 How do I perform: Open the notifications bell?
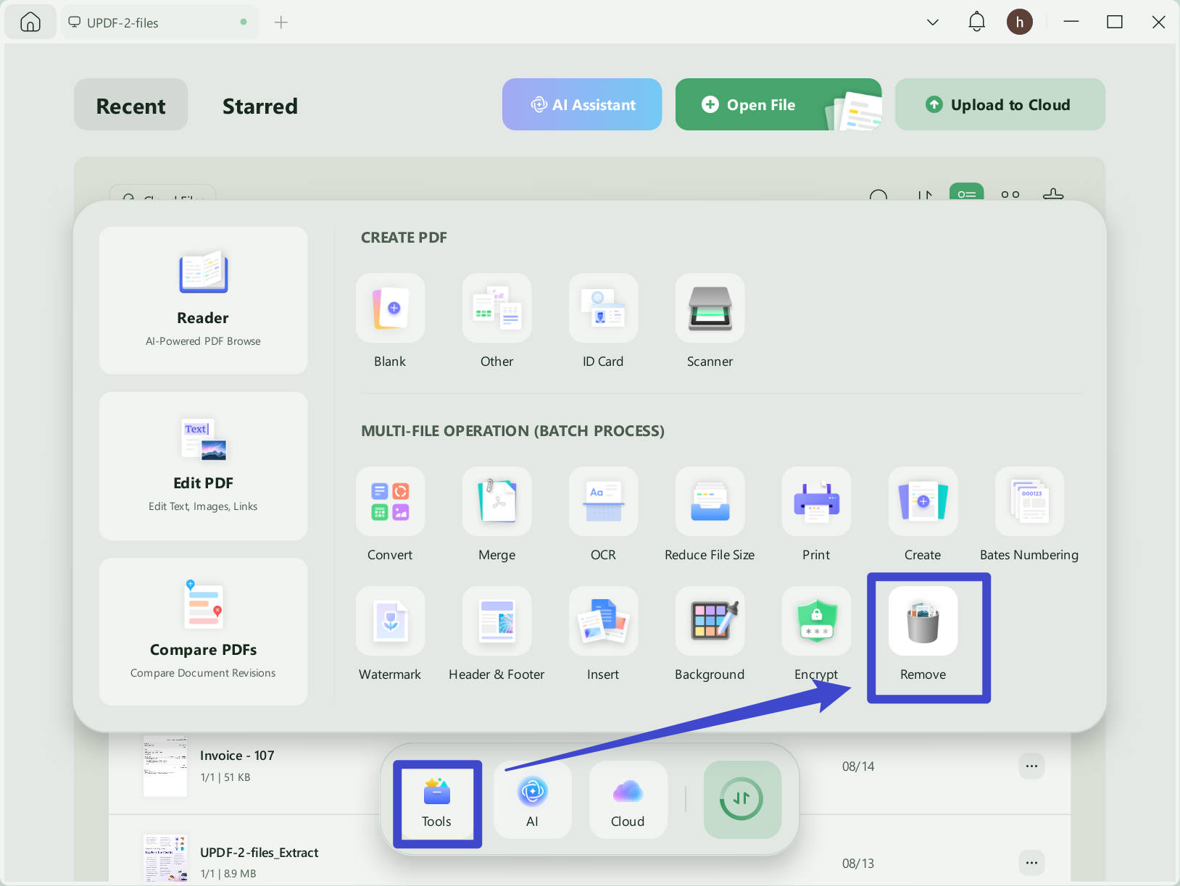point(976,22)
